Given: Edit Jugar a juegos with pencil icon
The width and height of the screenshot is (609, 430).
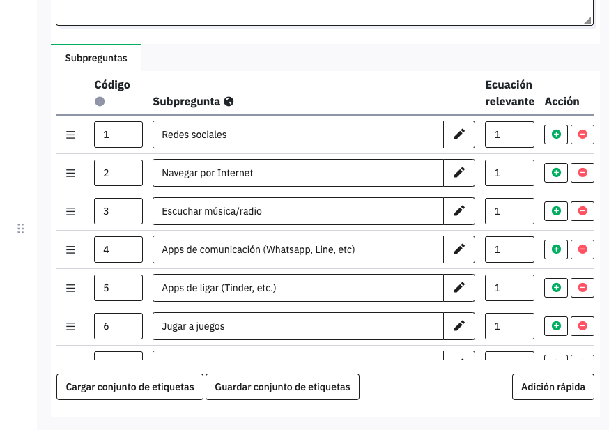Looking at the screenshot, I should [459, 325].
